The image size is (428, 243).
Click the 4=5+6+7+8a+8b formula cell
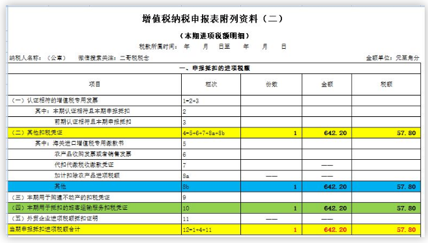click(x=211, y=133)
